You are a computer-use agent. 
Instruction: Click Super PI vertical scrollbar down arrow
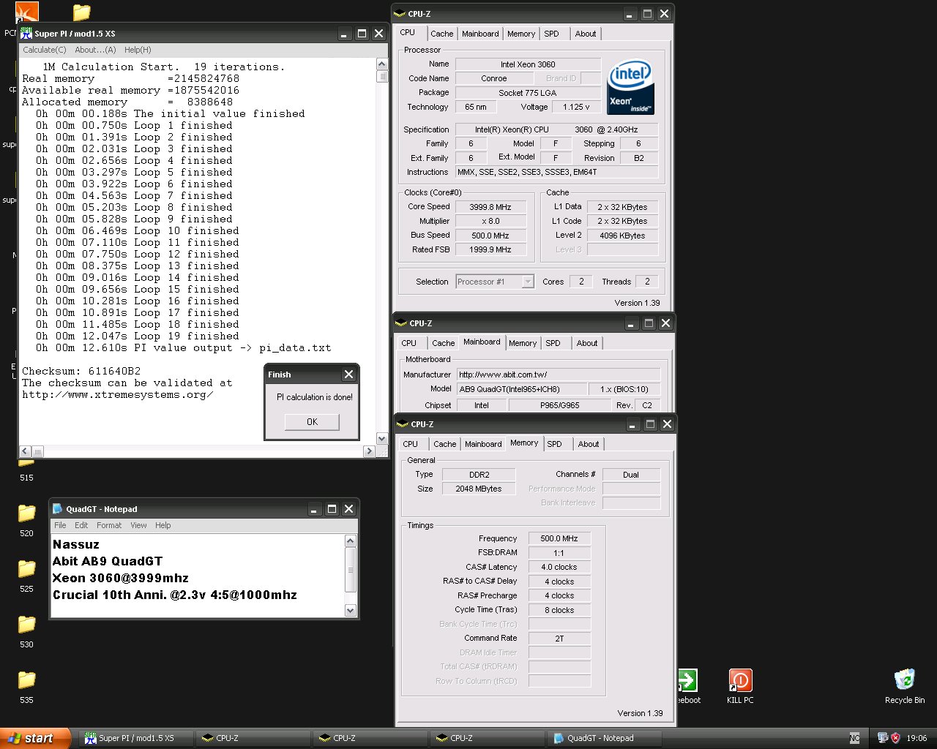point(381,438)
